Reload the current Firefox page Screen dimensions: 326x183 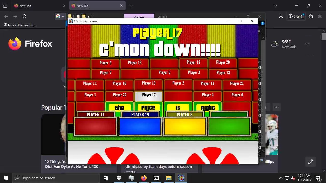tap(24, 16)
